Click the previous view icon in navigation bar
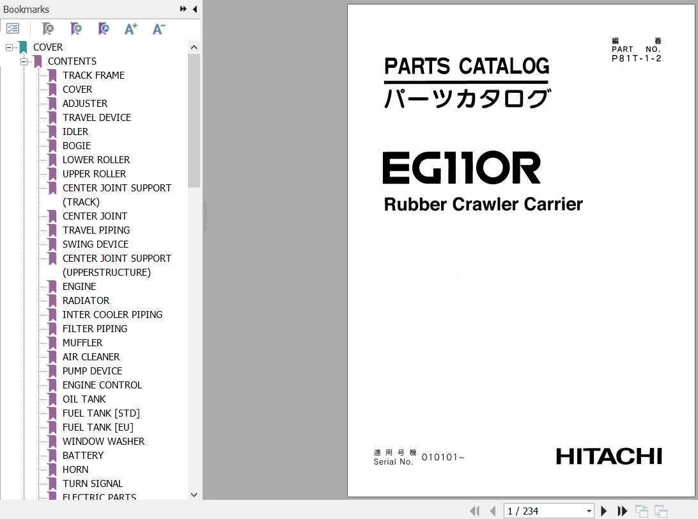This screenshot has height=519, width=698. click(x=642, y=511)
